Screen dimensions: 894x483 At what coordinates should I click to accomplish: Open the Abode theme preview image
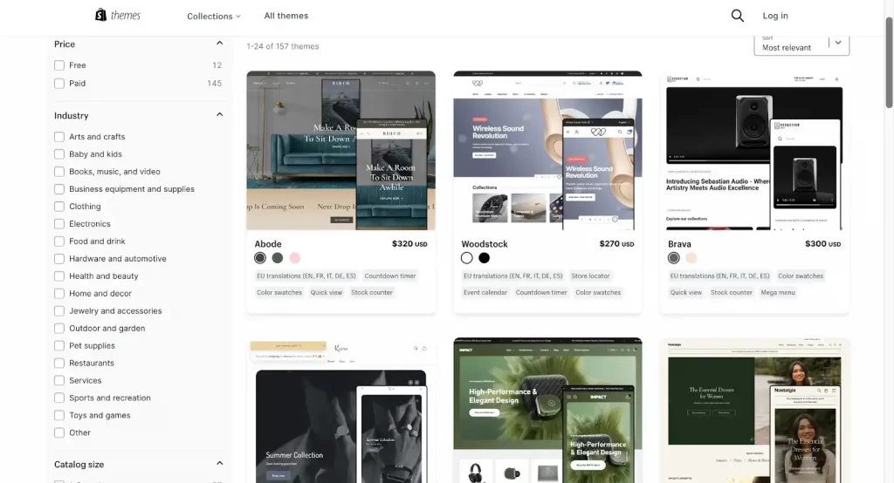341,150
